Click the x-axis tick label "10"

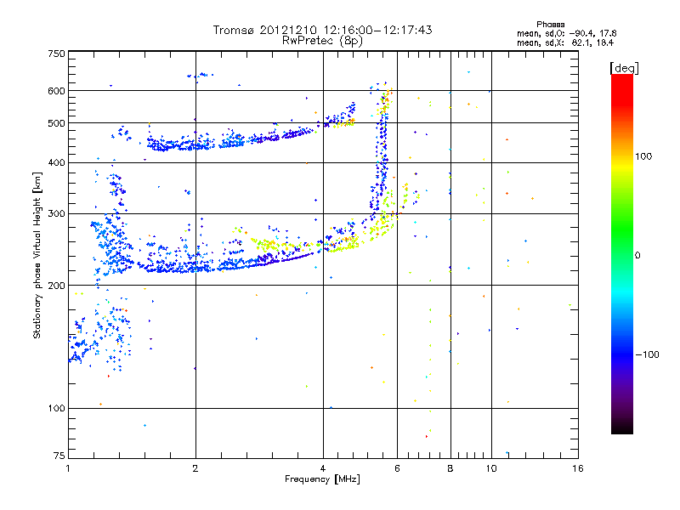pyautogui.click(x=491, y=468)
